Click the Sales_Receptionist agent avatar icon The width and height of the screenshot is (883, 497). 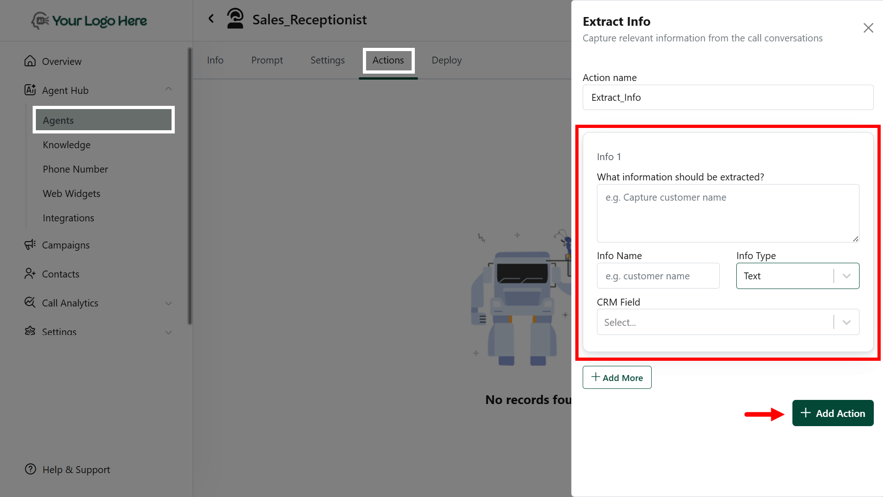(235, 19)
